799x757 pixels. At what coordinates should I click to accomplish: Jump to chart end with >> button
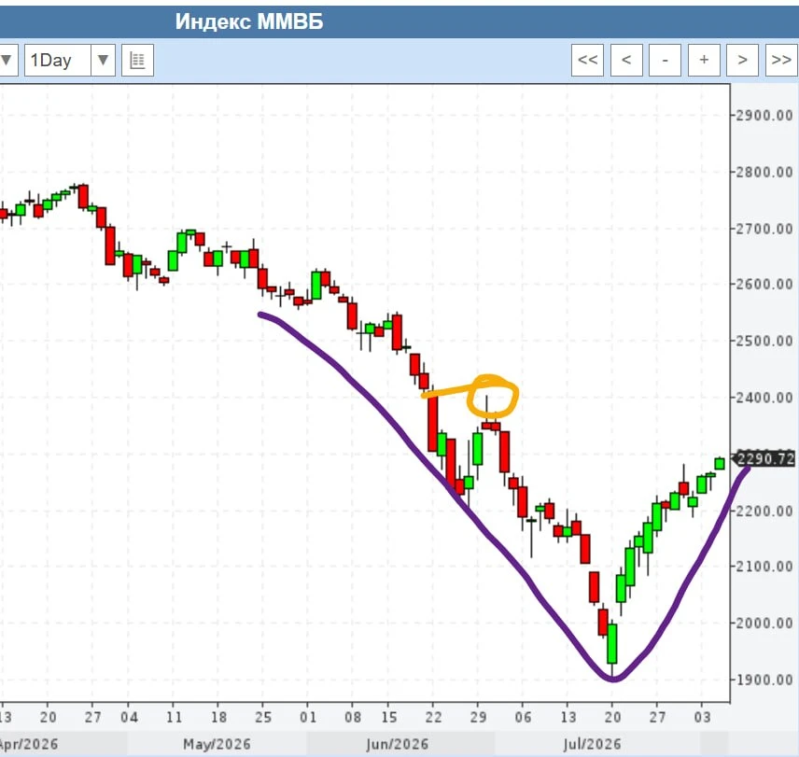pyautogui.click(x=781, y=60)
